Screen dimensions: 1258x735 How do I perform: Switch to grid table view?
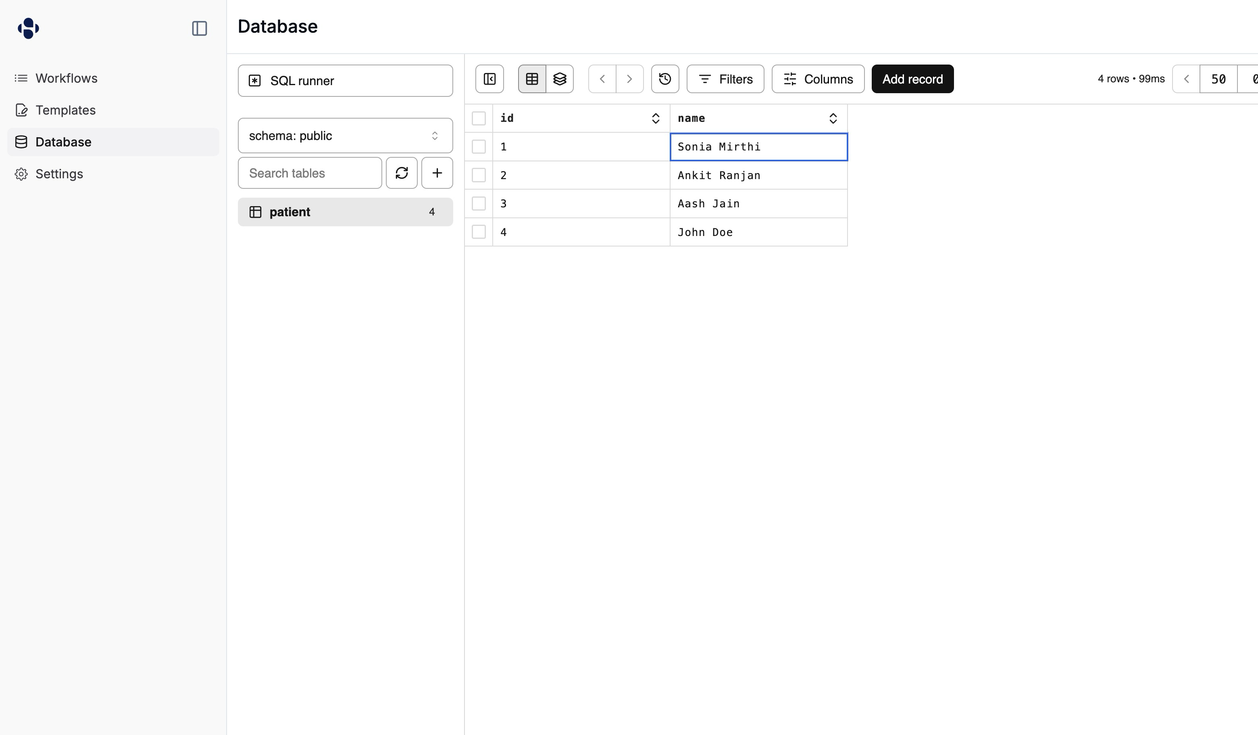[532, 79]
